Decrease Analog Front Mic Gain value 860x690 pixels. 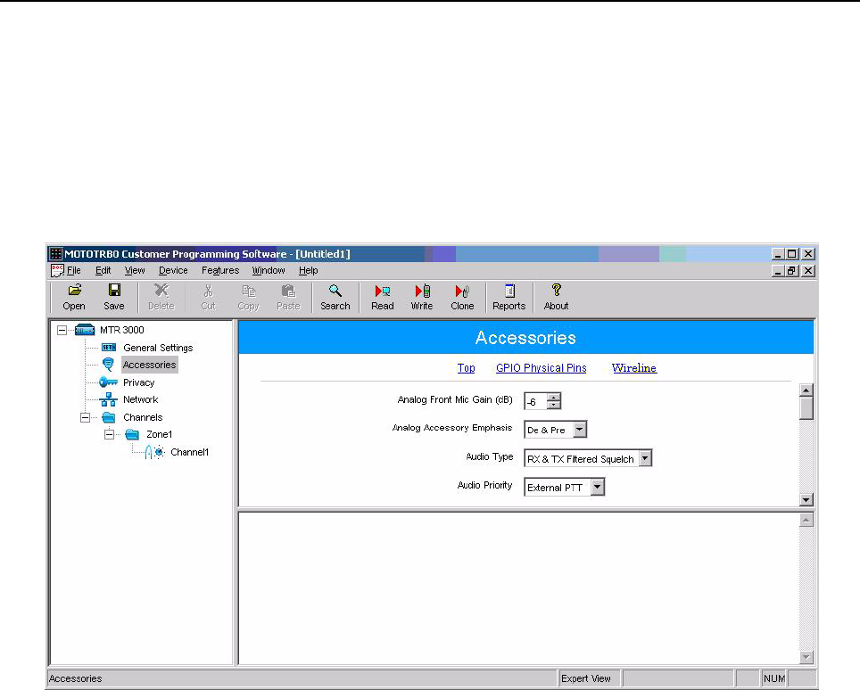[554, 405]
